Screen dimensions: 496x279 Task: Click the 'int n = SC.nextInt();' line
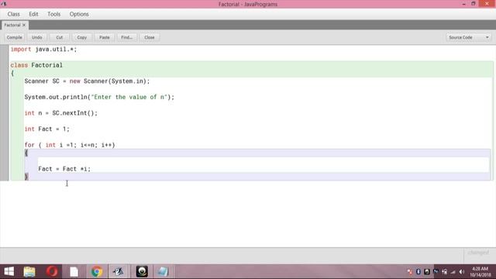[61, 113]
